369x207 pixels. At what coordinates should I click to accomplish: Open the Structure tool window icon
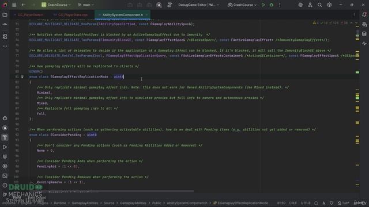pos(5,37)
